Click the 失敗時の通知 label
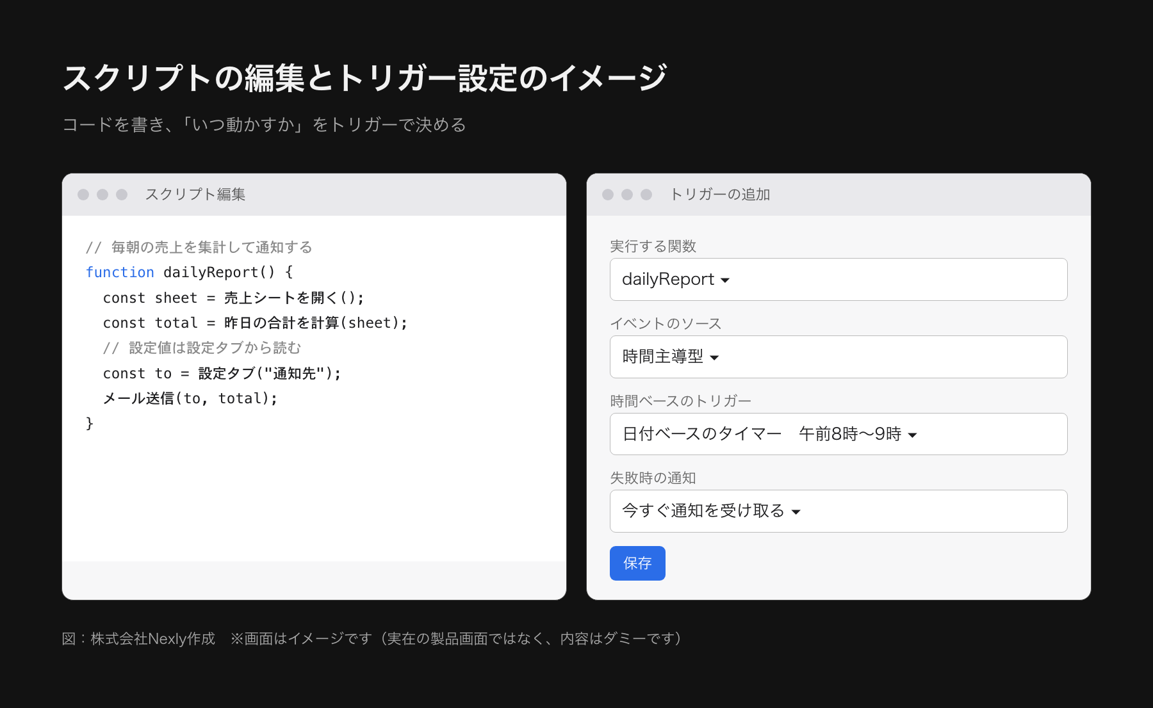Viewport: 1153px width, 708px height. [653, 478]
